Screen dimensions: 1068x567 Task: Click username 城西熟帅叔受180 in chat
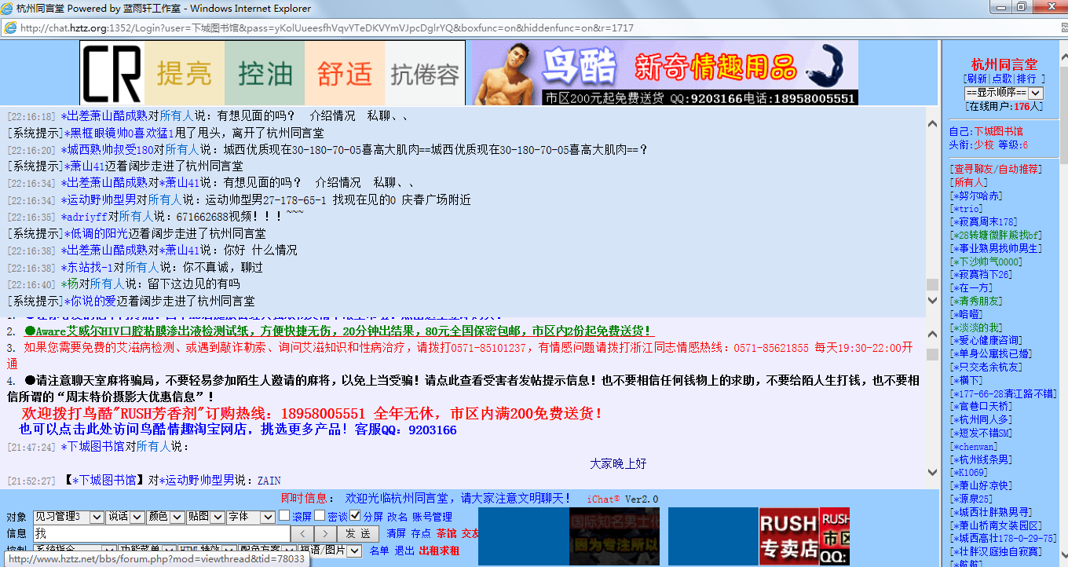[108, 149]
